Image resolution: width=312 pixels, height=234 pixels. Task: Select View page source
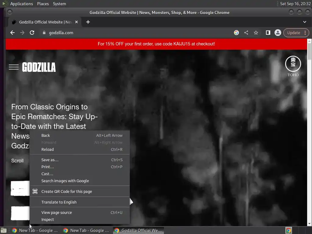(x=80, y=212)
